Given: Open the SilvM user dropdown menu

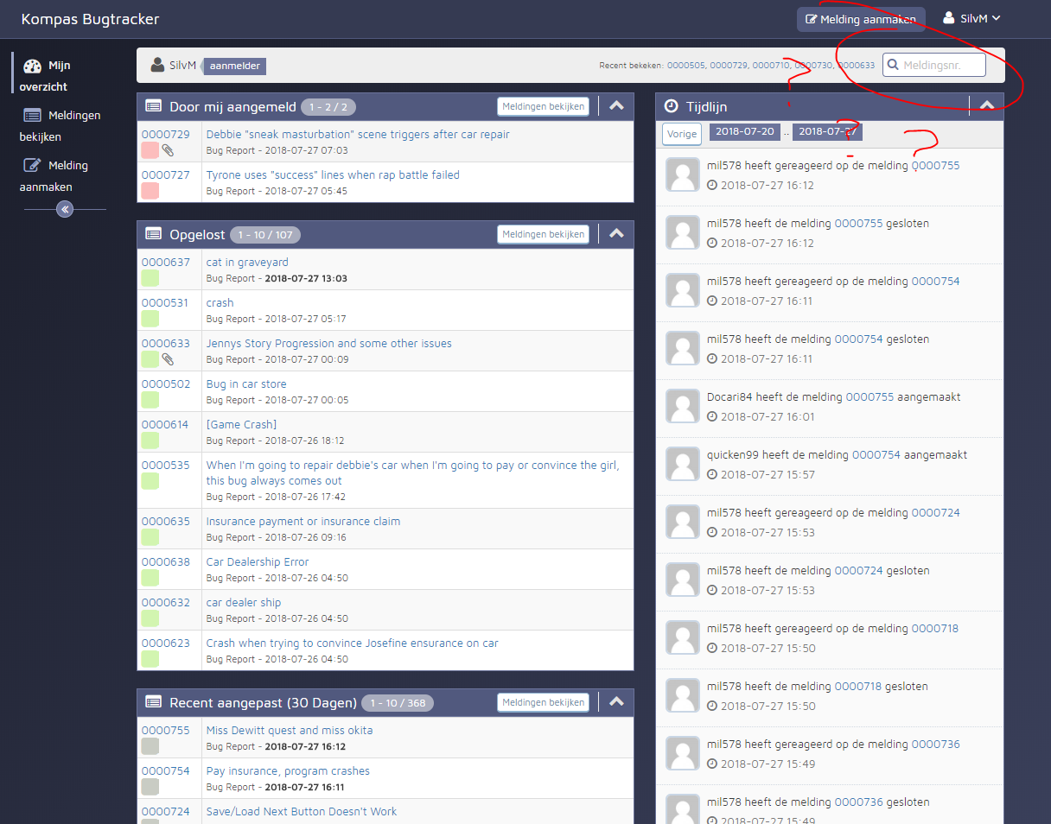Looking at the screenshot, I should point(971,18).
